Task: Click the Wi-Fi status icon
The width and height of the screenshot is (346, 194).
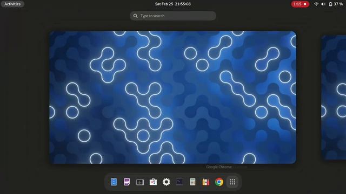Action: click(x=316, y=4)
